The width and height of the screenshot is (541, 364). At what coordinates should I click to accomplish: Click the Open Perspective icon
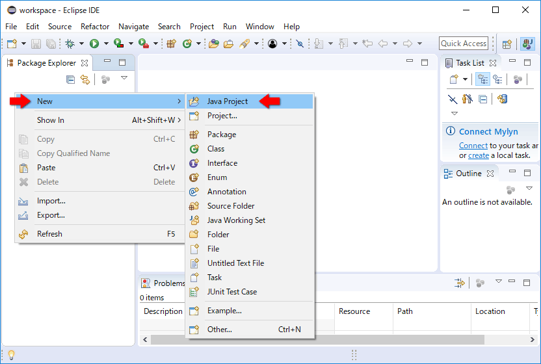point(507,44)
